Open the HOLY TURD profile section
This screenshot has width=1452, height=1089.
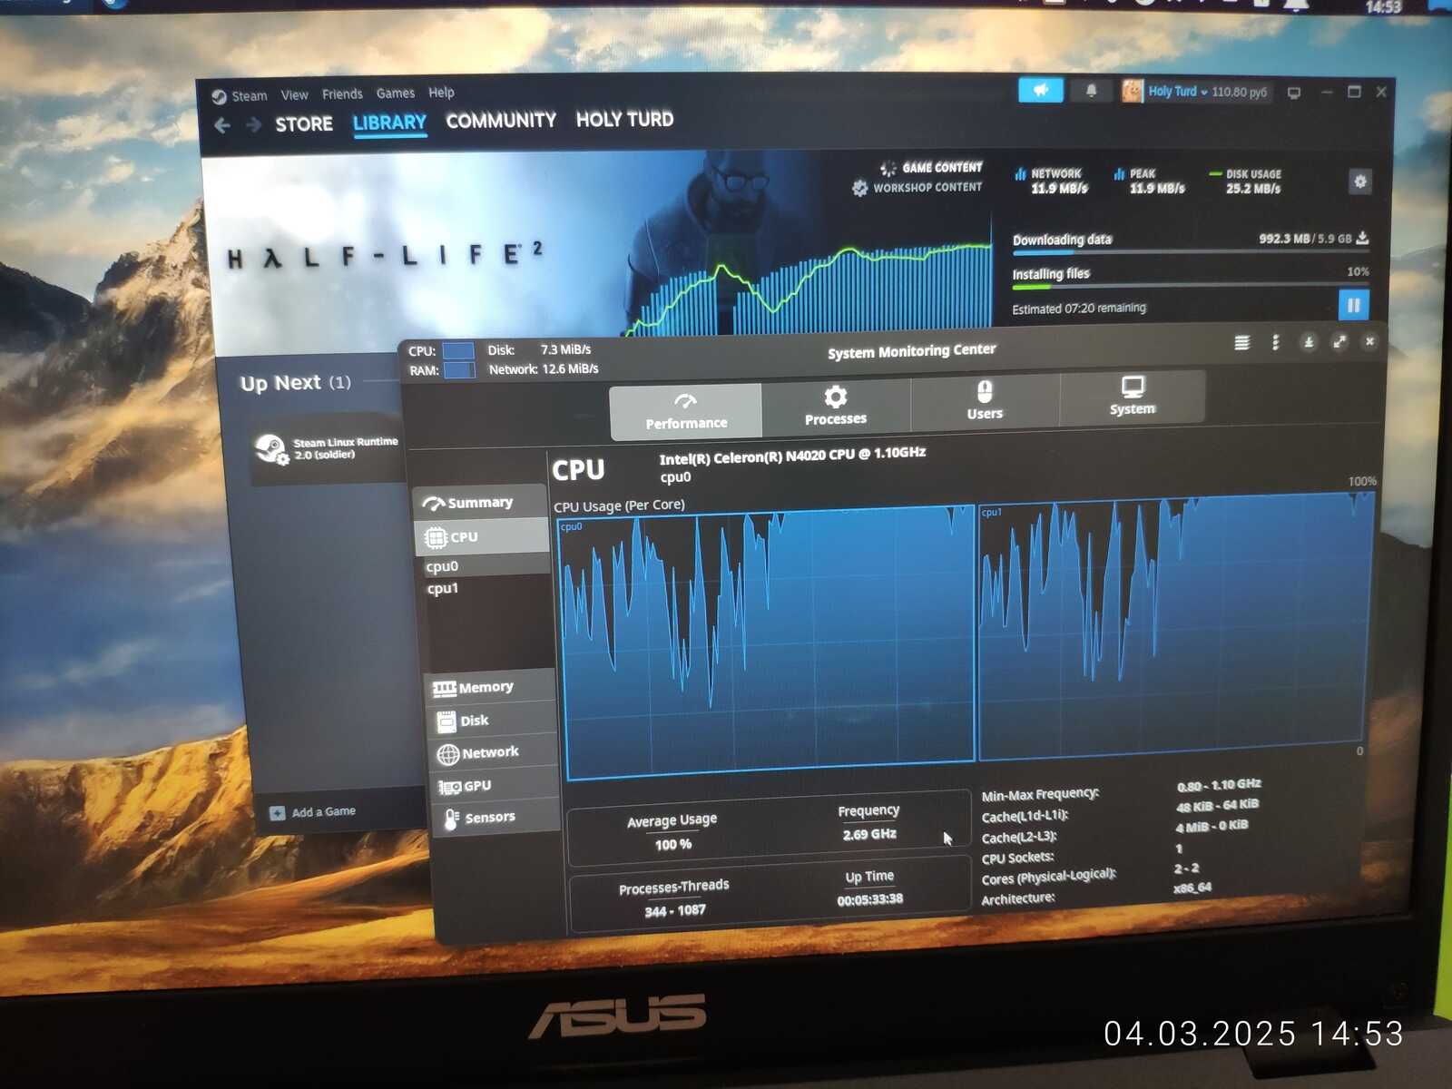[x=624, y=119]
